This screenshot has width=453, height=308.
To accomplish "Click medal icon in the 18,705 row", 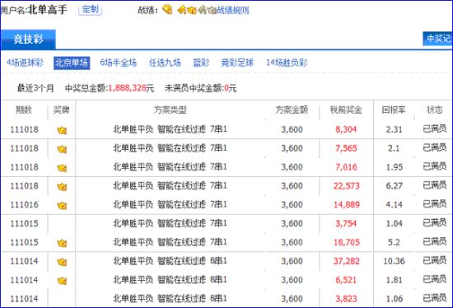I will tap(62, 243).
